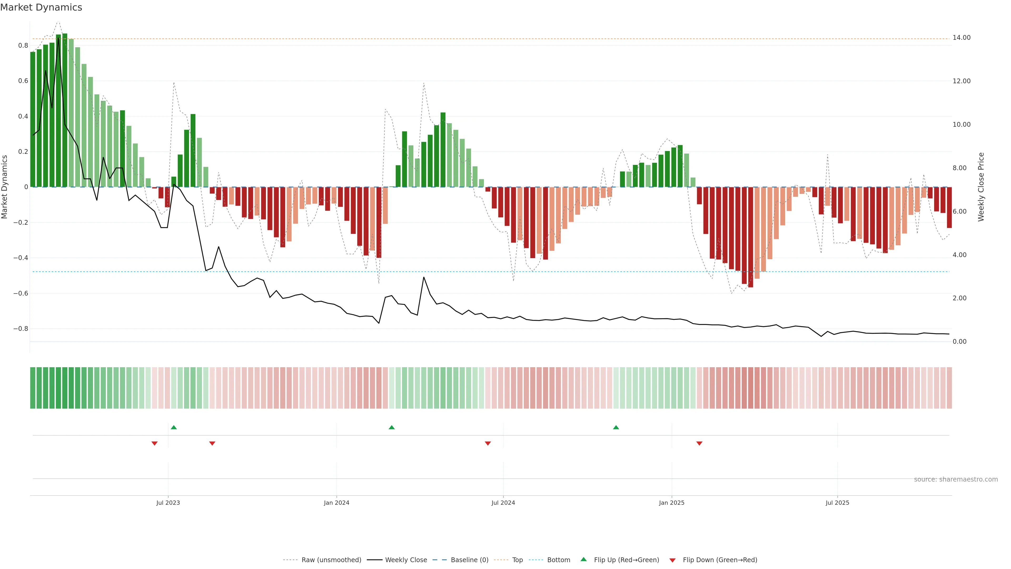Click the source: sharemaestro.com text
Viewport: 1011px width, 569px height.
[956, 479]
